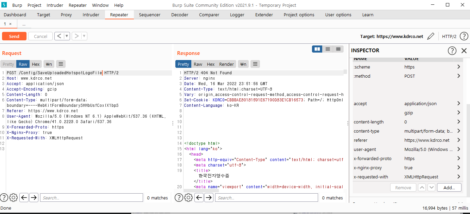
Task: Open the Window menu
Action: tap(100, 5)
